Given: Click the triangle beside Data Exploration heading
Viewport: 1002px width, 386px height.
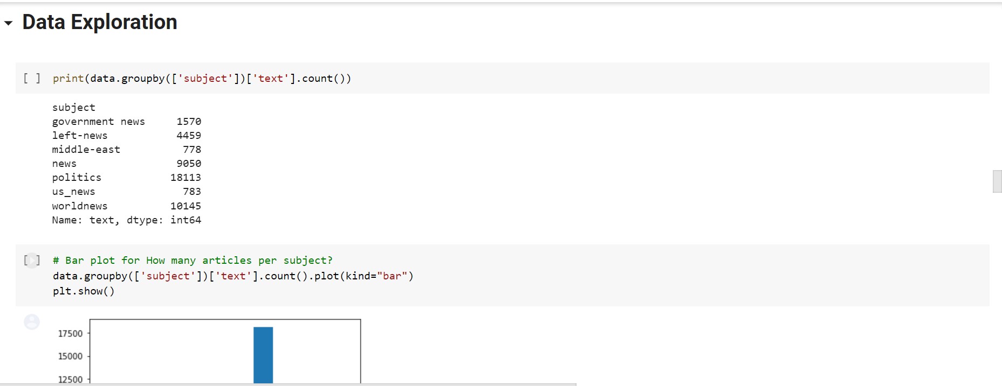Looking at the screenshot, I should click(x=7, y=23).
